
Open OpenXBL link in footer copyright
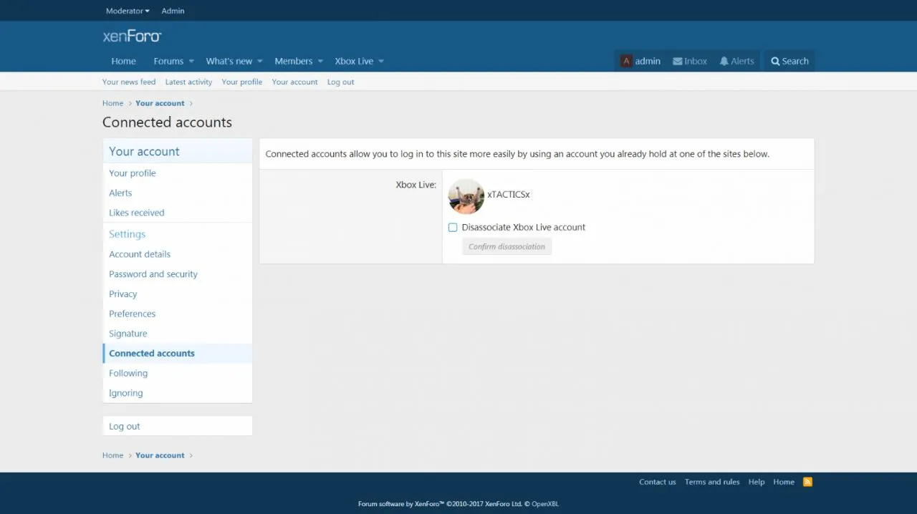tap(545, 505)
